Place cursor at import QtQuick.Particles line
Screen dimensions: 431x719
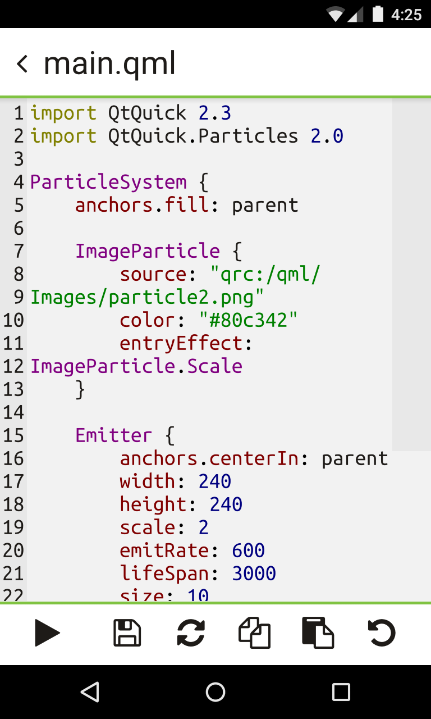pos(187,136)
